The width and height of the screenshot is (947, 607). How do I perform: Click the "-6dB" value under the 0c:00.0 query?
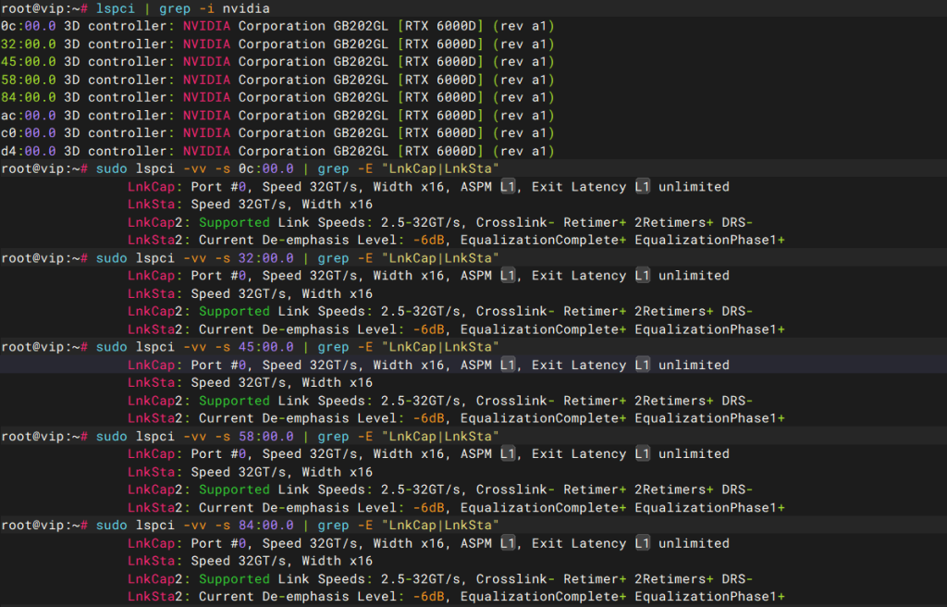(x=432, y=240)
